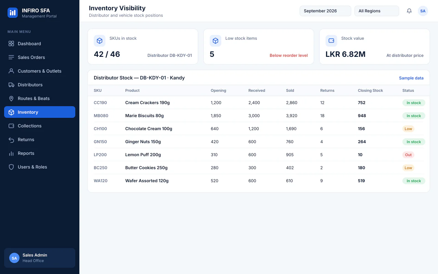This screenshot has width=438, height=274.
Task: Click the Low badge for Chocolate Cream 100g
Action: 408,129
